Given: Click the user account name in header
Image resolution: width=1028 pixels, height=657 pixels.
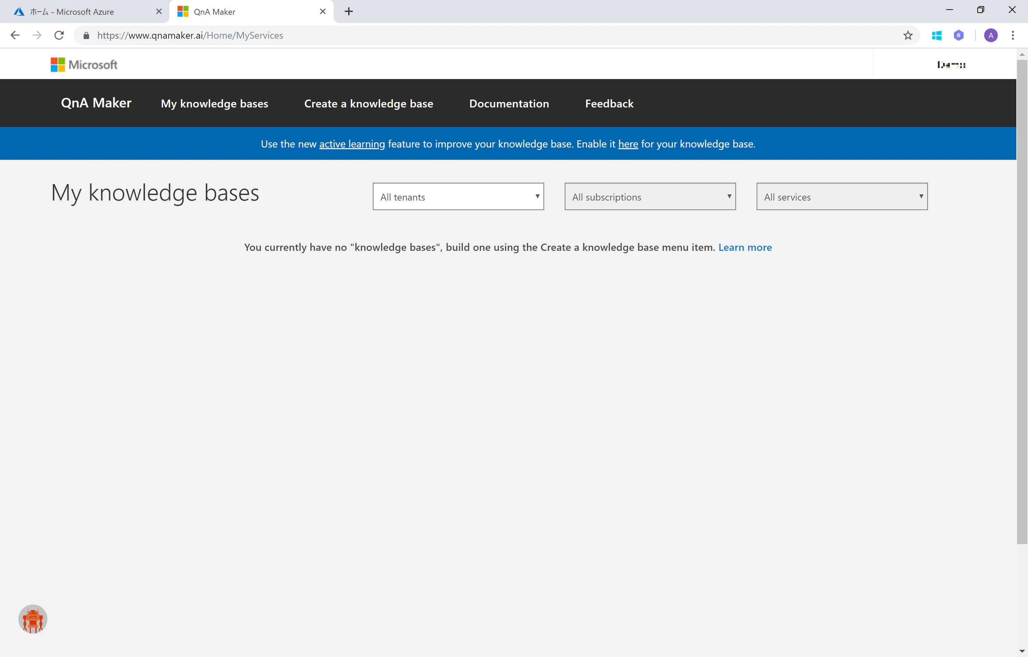Looking at the screenshot, I should pos(951,65).
